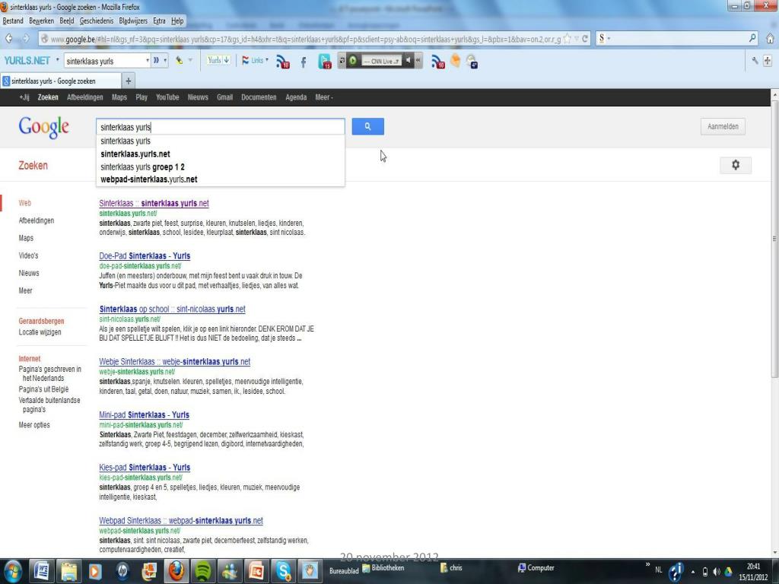Mute the toolbar radio player speaker
This screenshot has height=584, width=779.
pyautogui.click(x=408, y=61)
